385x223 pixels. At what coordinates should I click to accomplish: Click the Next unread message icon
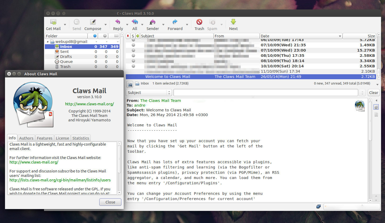pos(233,22)
